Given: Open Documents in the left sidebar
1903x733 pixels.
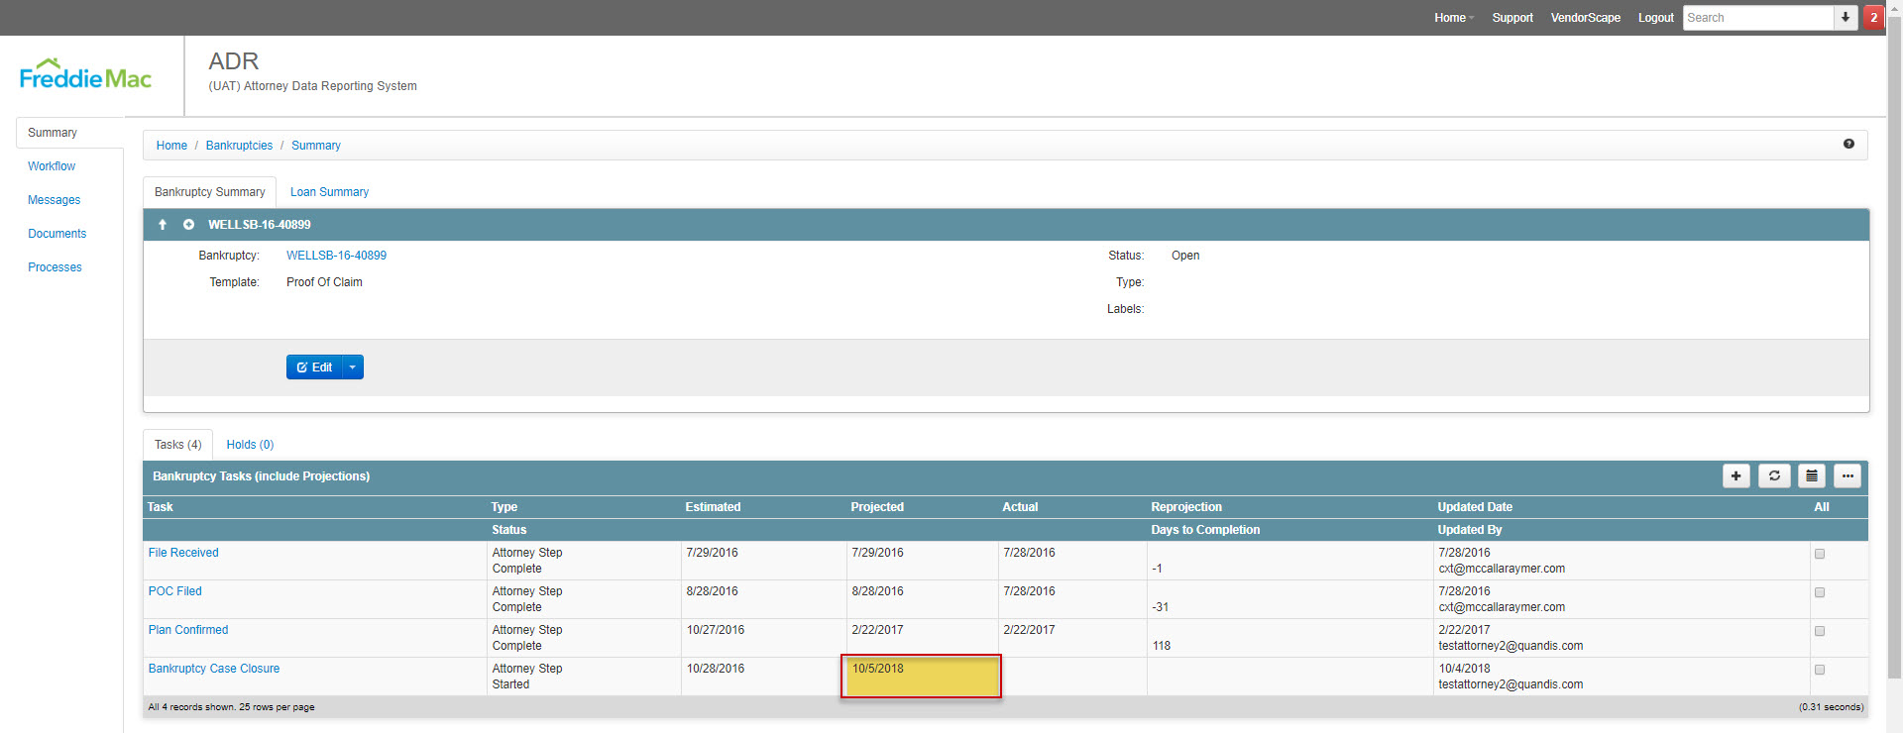Looking at the screenshot, I should [x=57, y=234].
